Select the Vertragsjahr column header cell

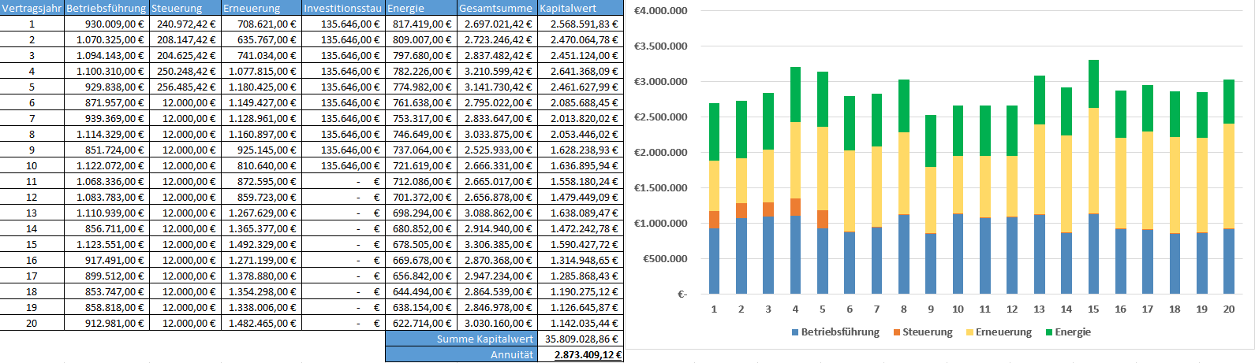pos(32,8)
